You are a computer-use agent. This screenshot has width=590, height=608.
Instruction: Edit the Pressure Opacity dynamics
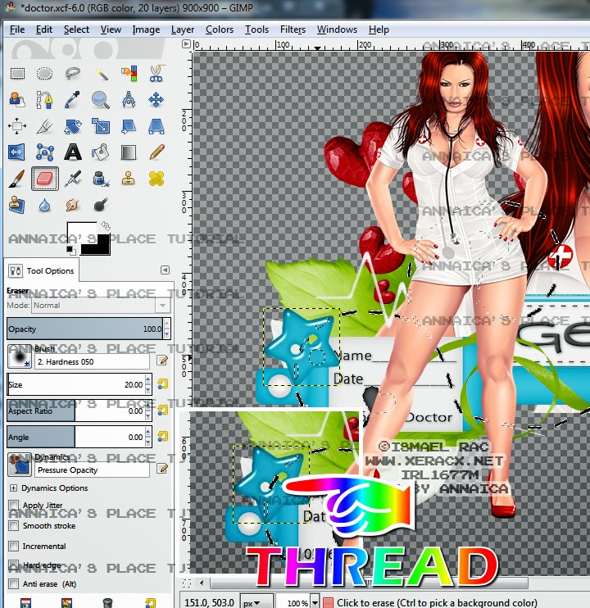point(162,469)
